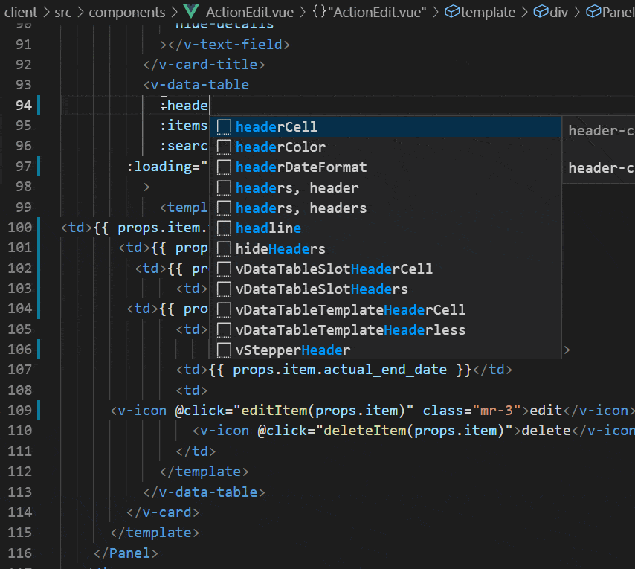Pick the "headers, headers" suggestion
The width and height of the screenshot is (635, 569).
pos(300,208)
